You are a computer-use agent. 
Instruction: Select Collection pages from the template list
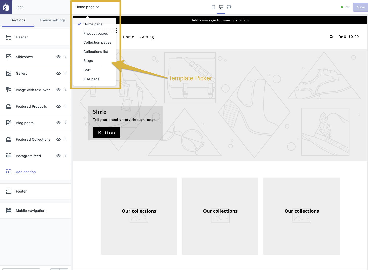coord(97,42)
